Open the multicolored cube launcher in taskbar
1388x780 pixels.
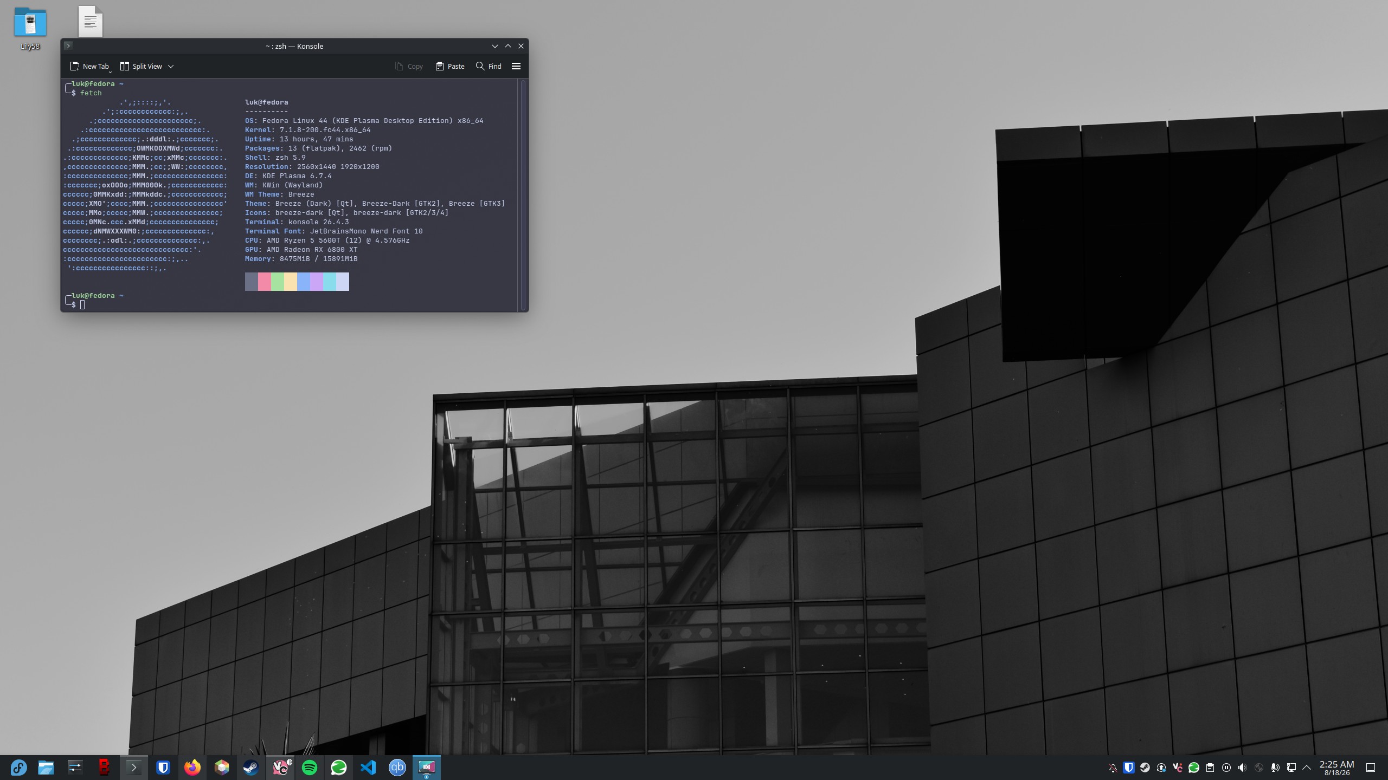[x=221, y=768]
